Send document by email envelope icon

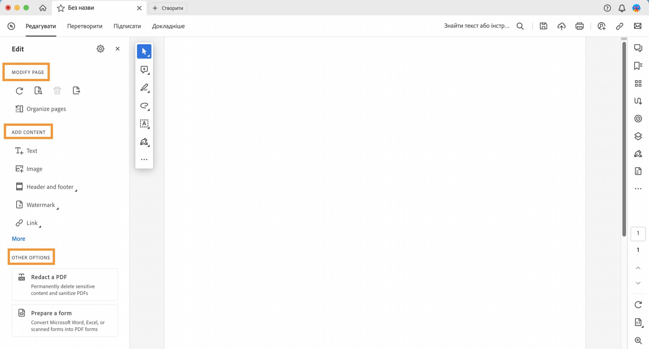coord(638,26)
